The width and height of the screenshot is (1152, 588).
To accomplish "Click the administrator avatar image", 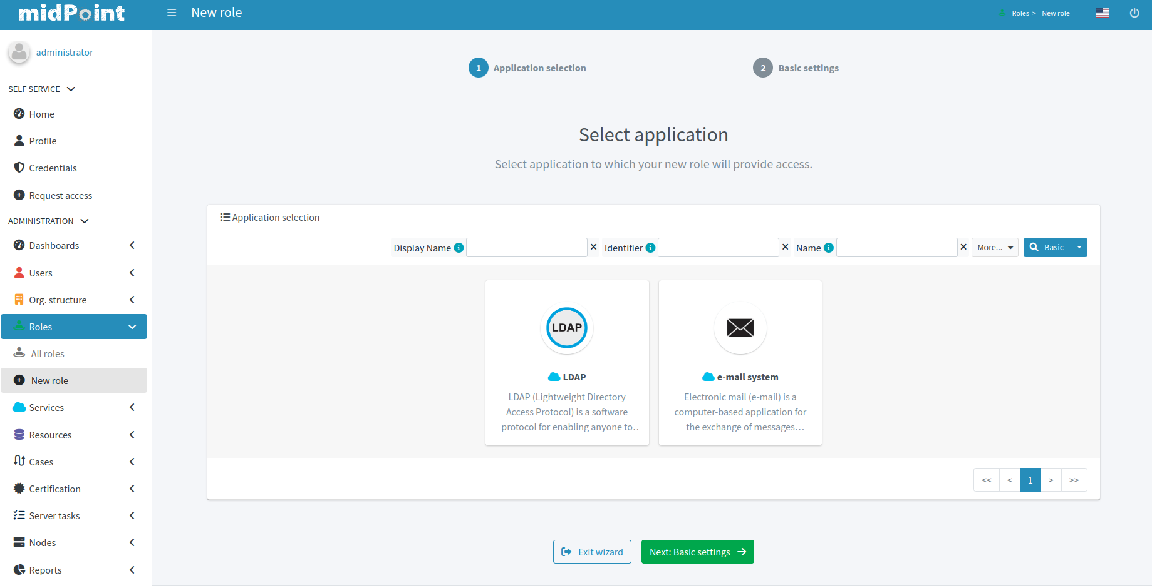I will (x=19, y=53).
